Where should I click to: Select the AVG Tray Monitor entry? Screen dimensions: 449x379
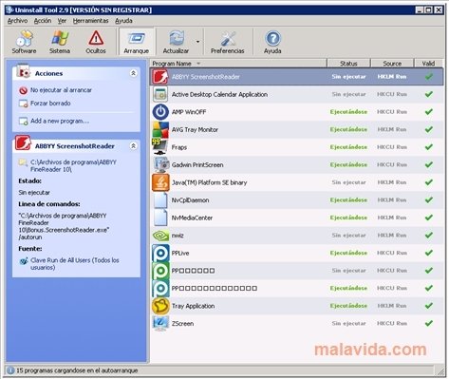coord(297,129)
